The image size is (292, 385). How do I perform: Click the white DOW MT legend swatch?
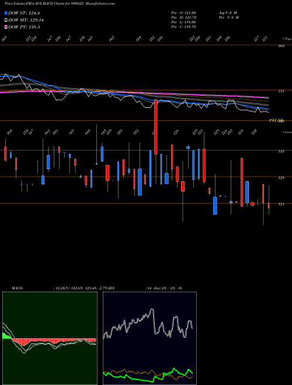point(6,20)
